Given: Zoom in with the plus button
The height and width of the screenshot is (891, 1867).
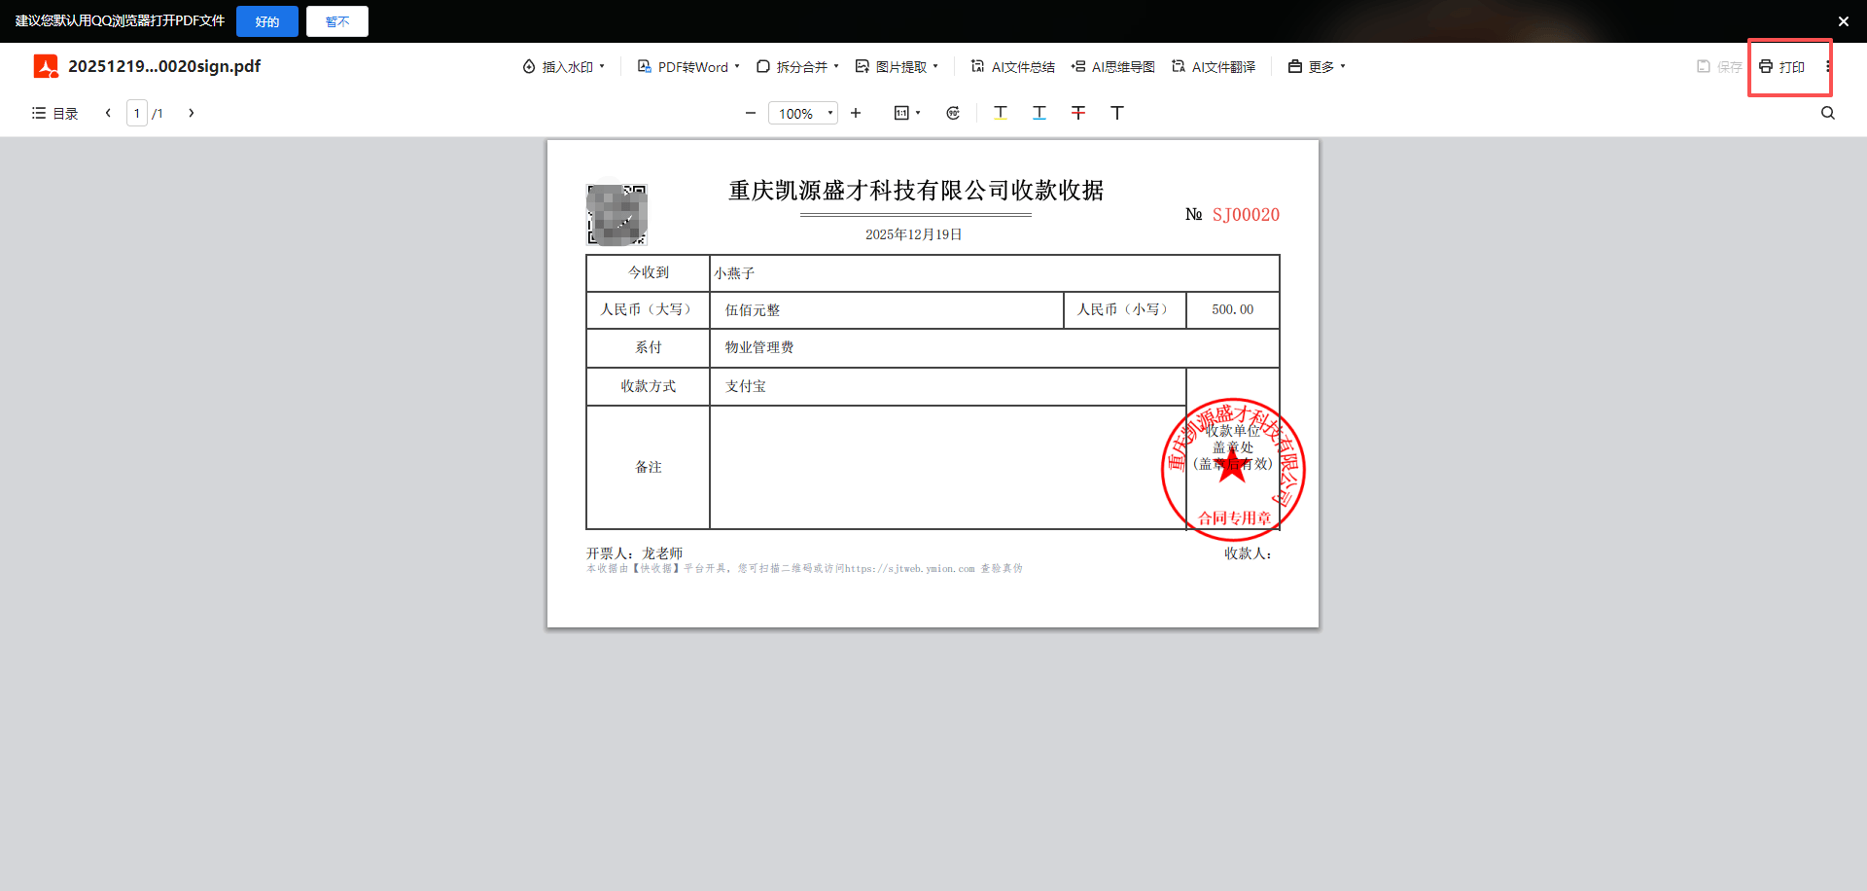Looking at the screenshot, I should coord(855,113).
